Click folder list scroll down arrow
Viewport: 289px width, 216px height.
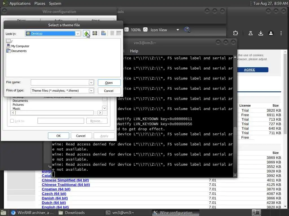coord(104,108)
